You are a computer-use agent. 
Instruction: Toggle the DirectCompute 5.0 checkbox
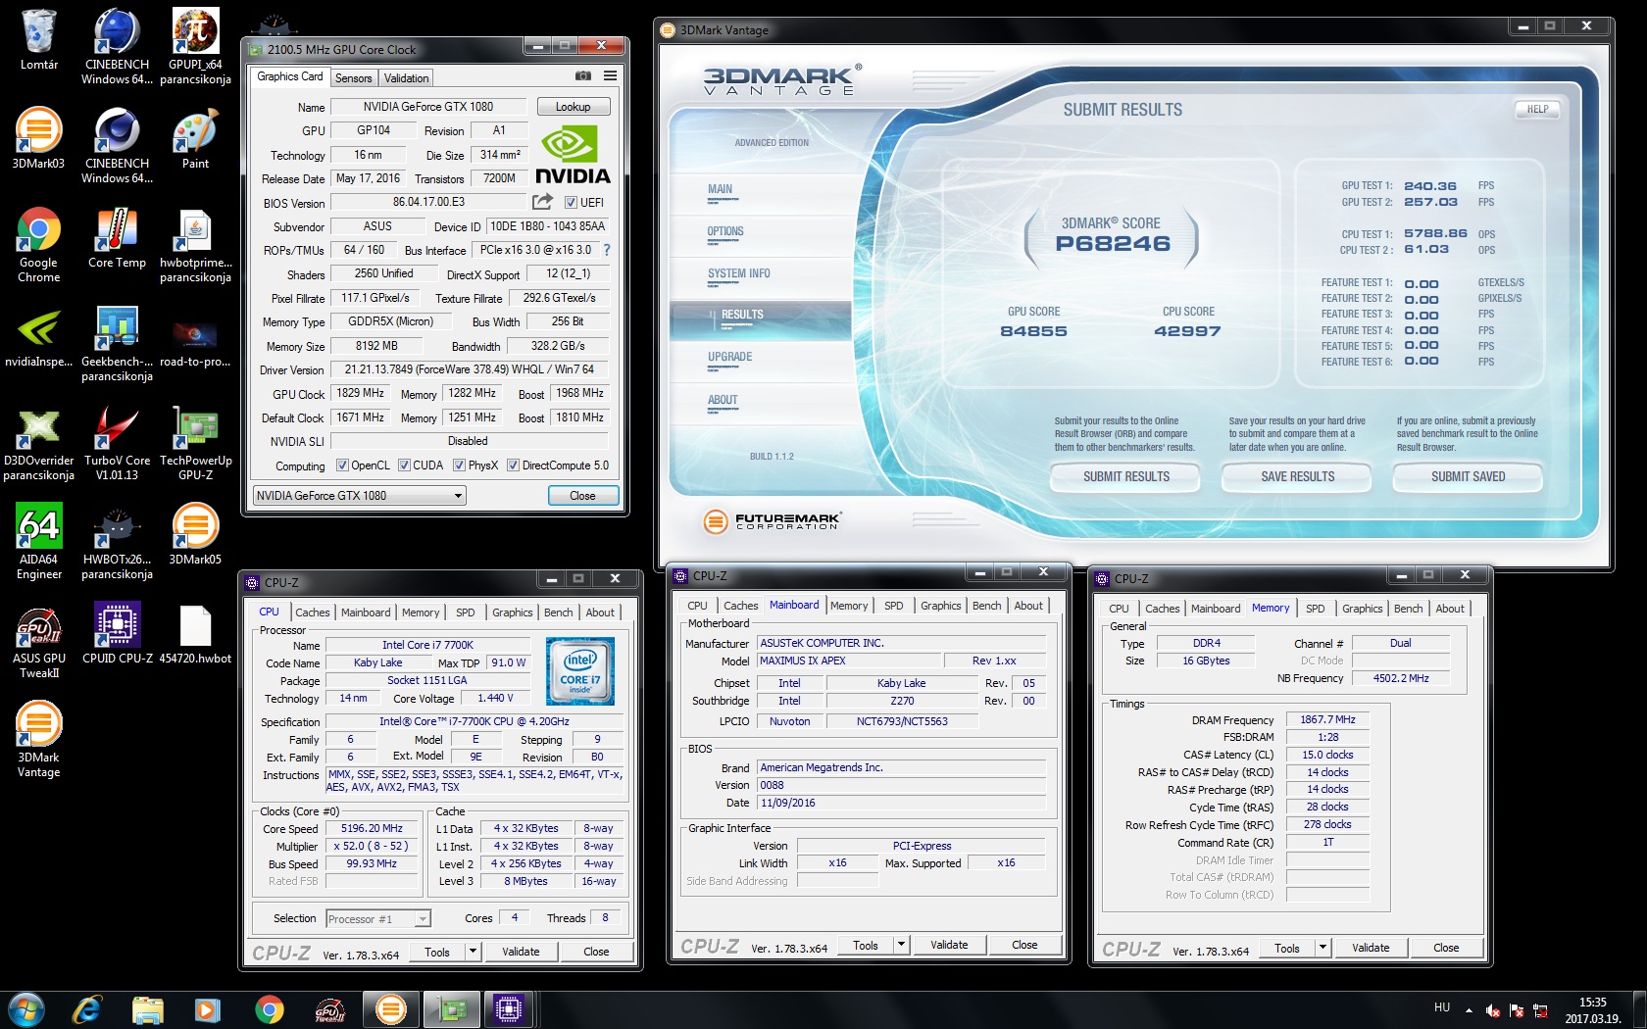pyautogui.click(x=513, y=465)
